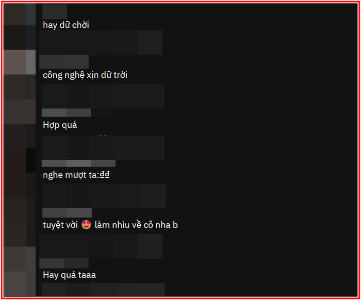The height and width of the screenshot is (300, 361).
Task: Select the comment "công nghệ xịn dữ trời"
Action: pyautogui.click(x=85, y=75)
